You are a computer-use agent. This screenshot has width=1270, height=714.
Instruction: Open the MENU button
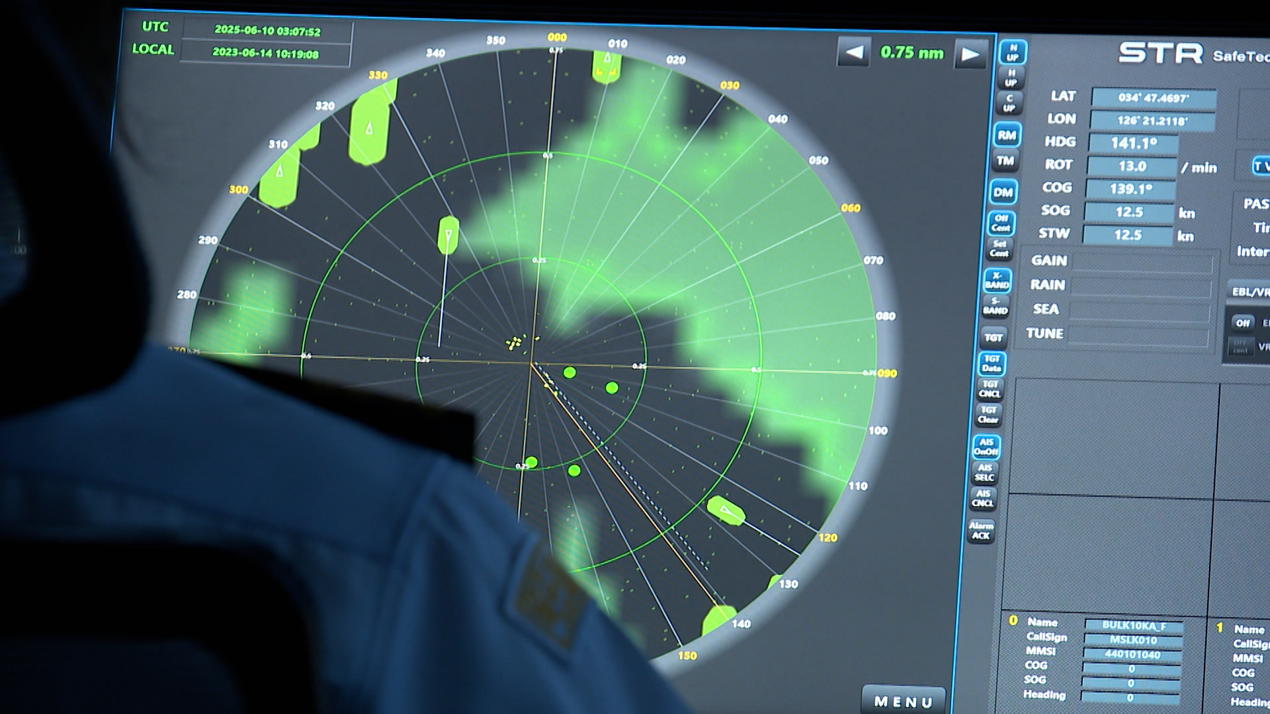pyautogui.click(x=903, y=701)
